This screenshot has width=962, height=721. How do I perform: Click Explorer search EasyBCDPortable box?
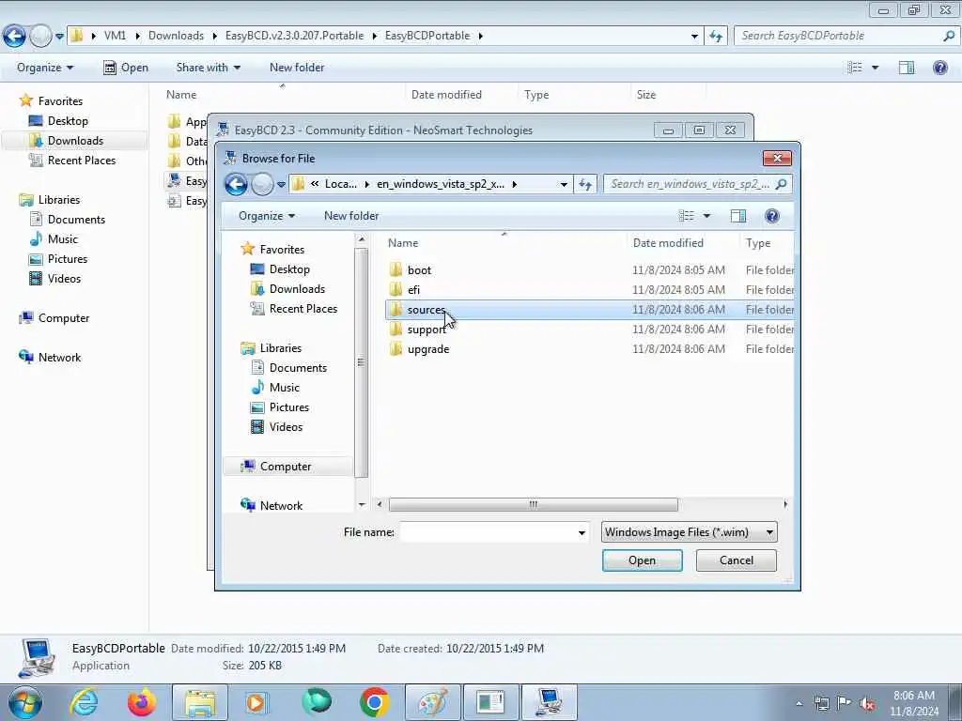(846, 36)
